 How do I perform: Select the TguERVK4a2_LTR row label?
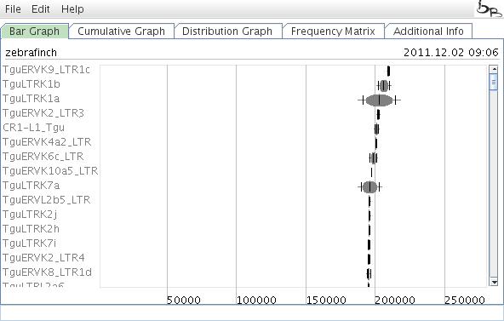pyautogui.click(x=47, y=142)
